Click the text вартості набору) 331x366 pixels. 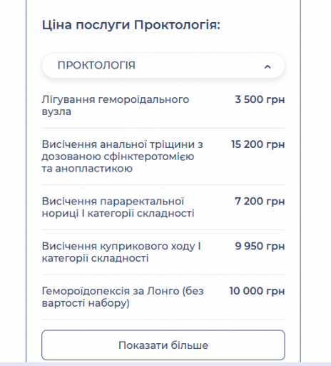coord(86,303)
